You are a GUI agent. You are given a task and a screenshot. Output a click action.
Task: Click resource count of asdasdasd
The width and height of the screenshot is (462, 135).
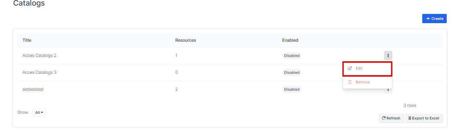pos(176,89)
